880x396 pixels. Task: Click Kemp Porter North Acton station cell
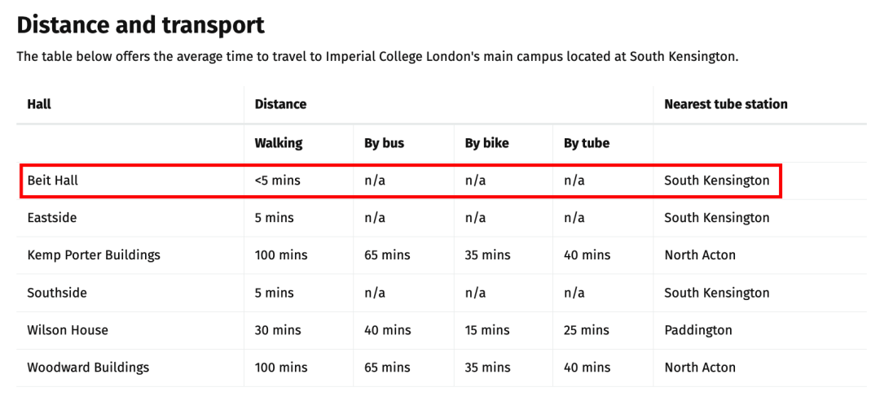700,255
